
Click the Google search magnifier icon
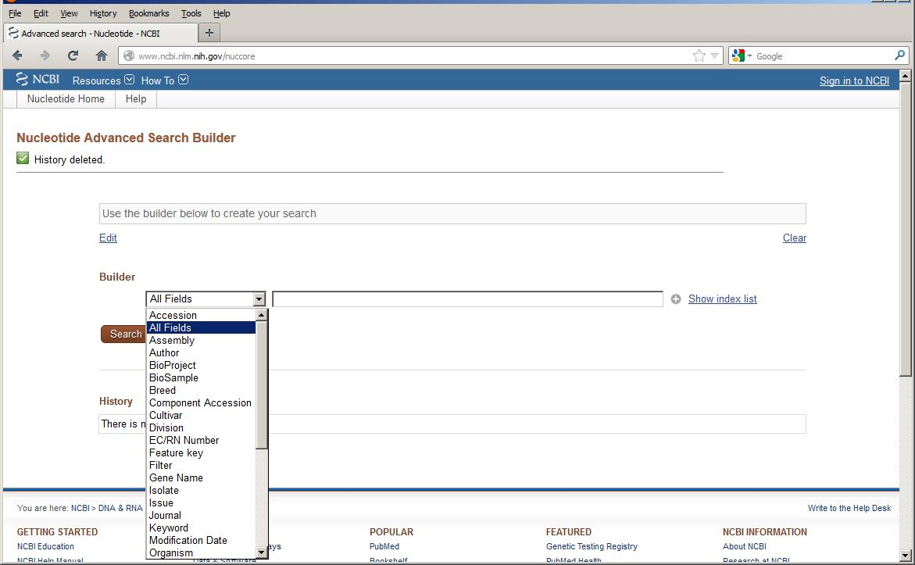(899, 55)
